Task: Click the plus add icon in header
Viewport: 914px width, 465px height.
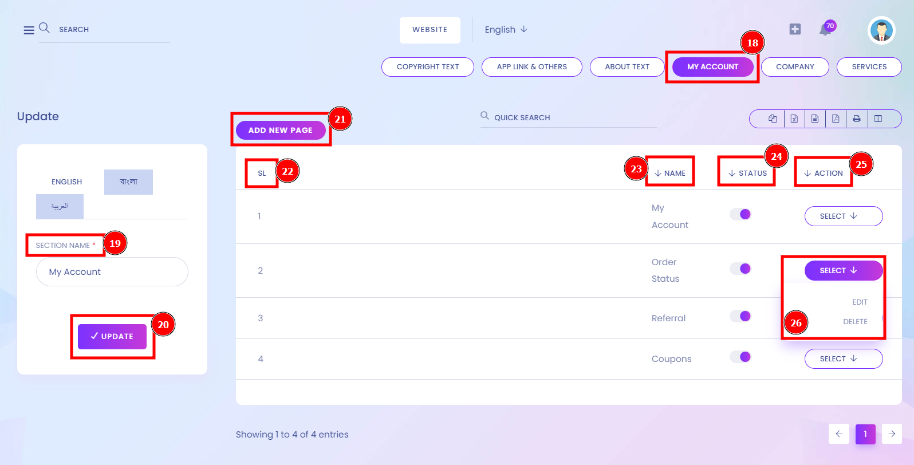Action: point(795,29)
